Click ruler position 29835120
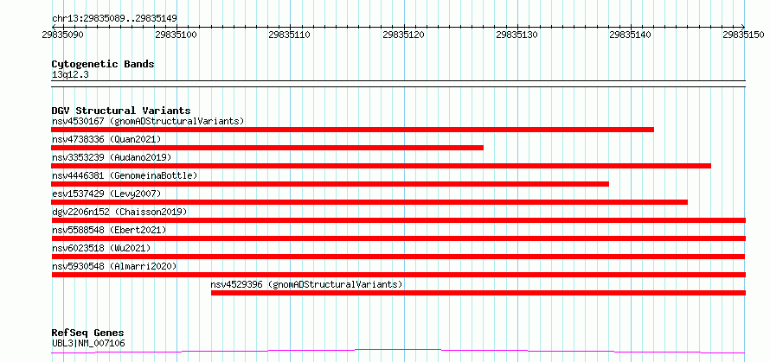770x362 pixels. (x=403, y=35)
